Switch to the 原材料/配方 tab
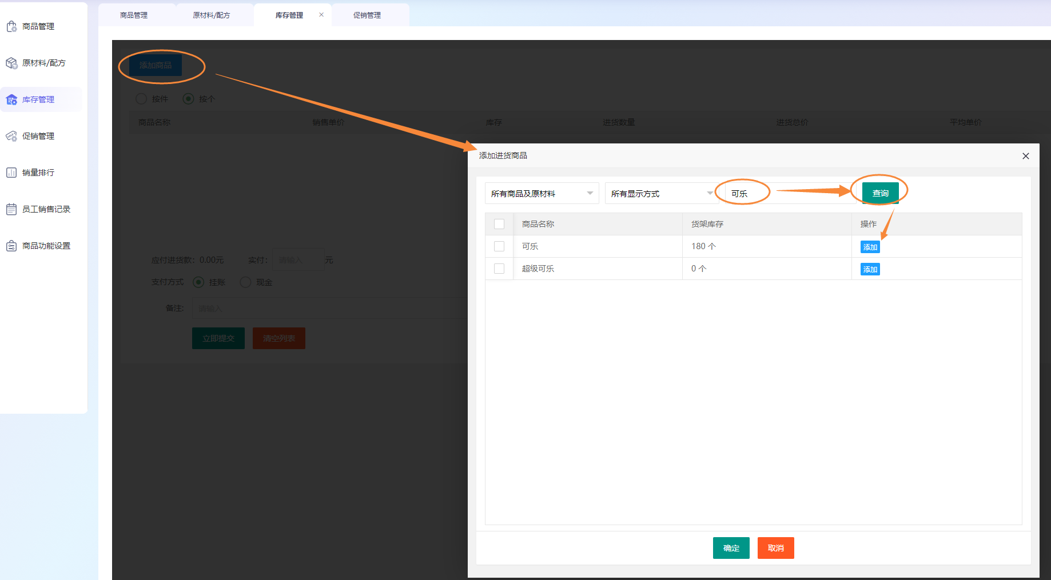This screenshot has width=1051, height=580. (212, 15)
